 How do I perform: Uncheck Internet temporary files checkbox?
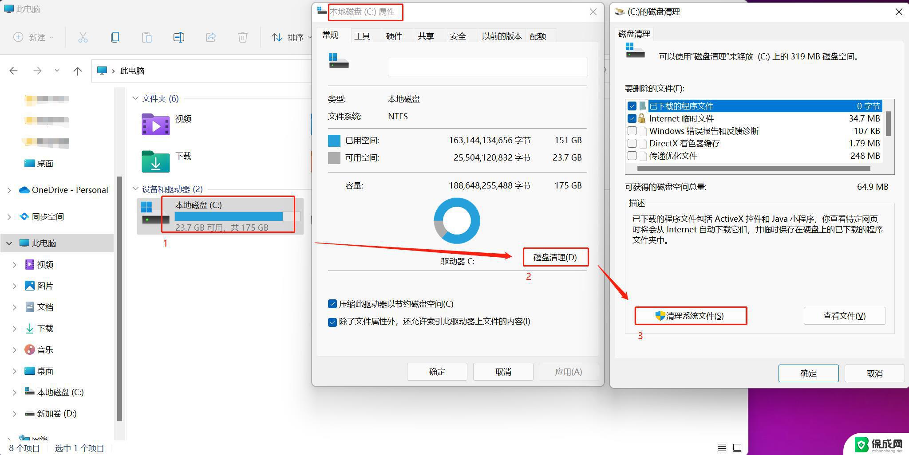[x=632, y=118]
